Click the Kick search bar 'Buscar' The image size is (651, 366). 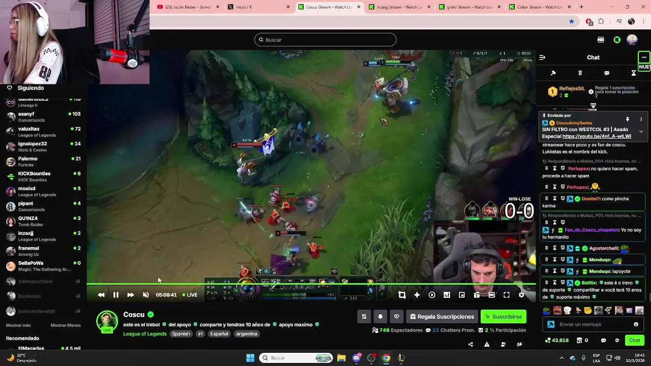325,40
